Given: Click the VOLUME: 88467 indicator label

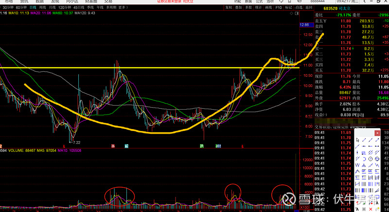Looking at the screenshot, I should pyautogui.click(x=21, y=150).
